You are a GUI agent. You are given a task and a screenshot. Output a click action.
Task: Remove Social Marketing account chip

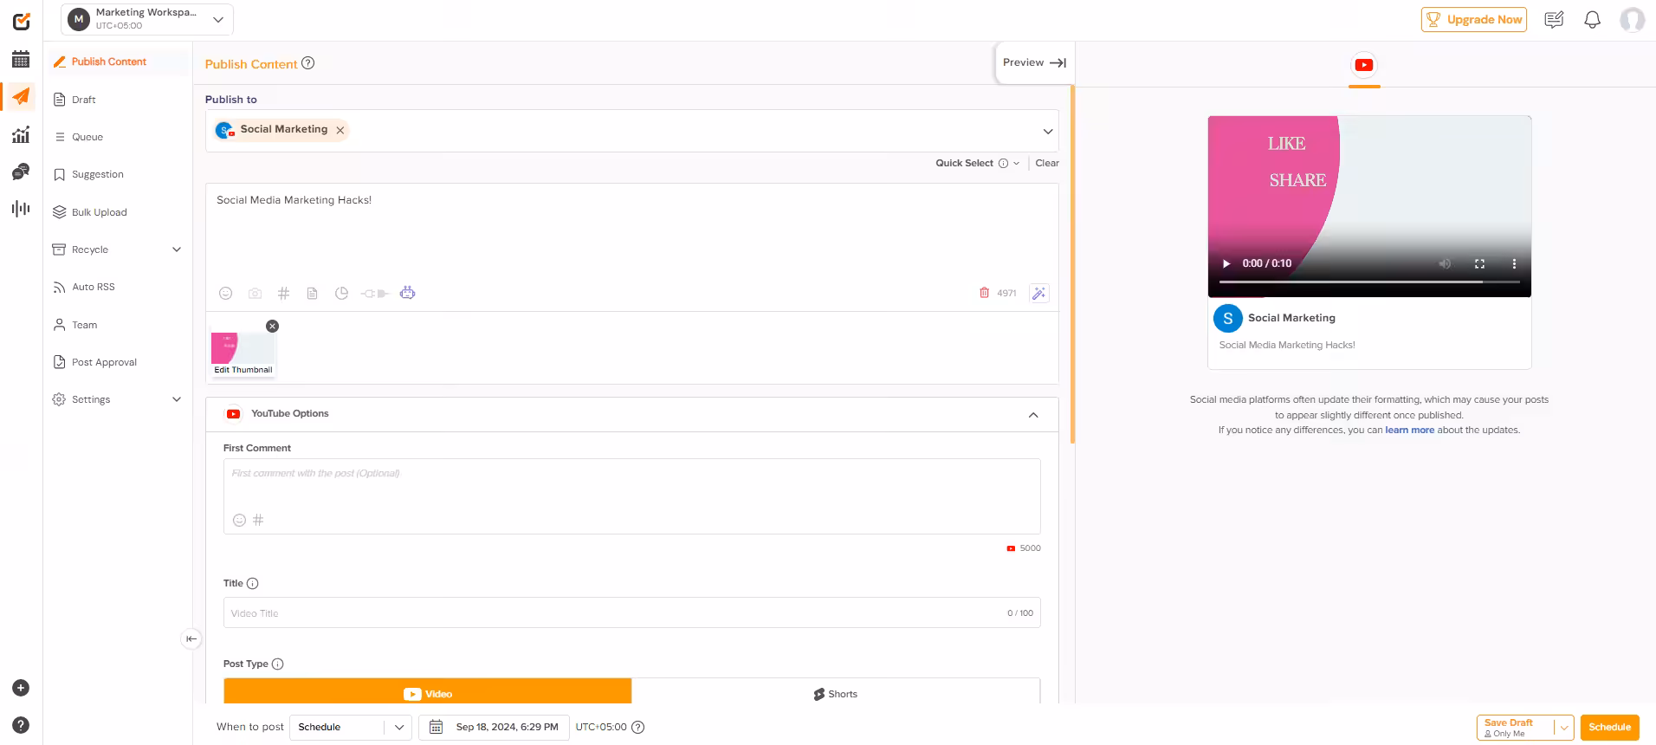pos(340,130)
